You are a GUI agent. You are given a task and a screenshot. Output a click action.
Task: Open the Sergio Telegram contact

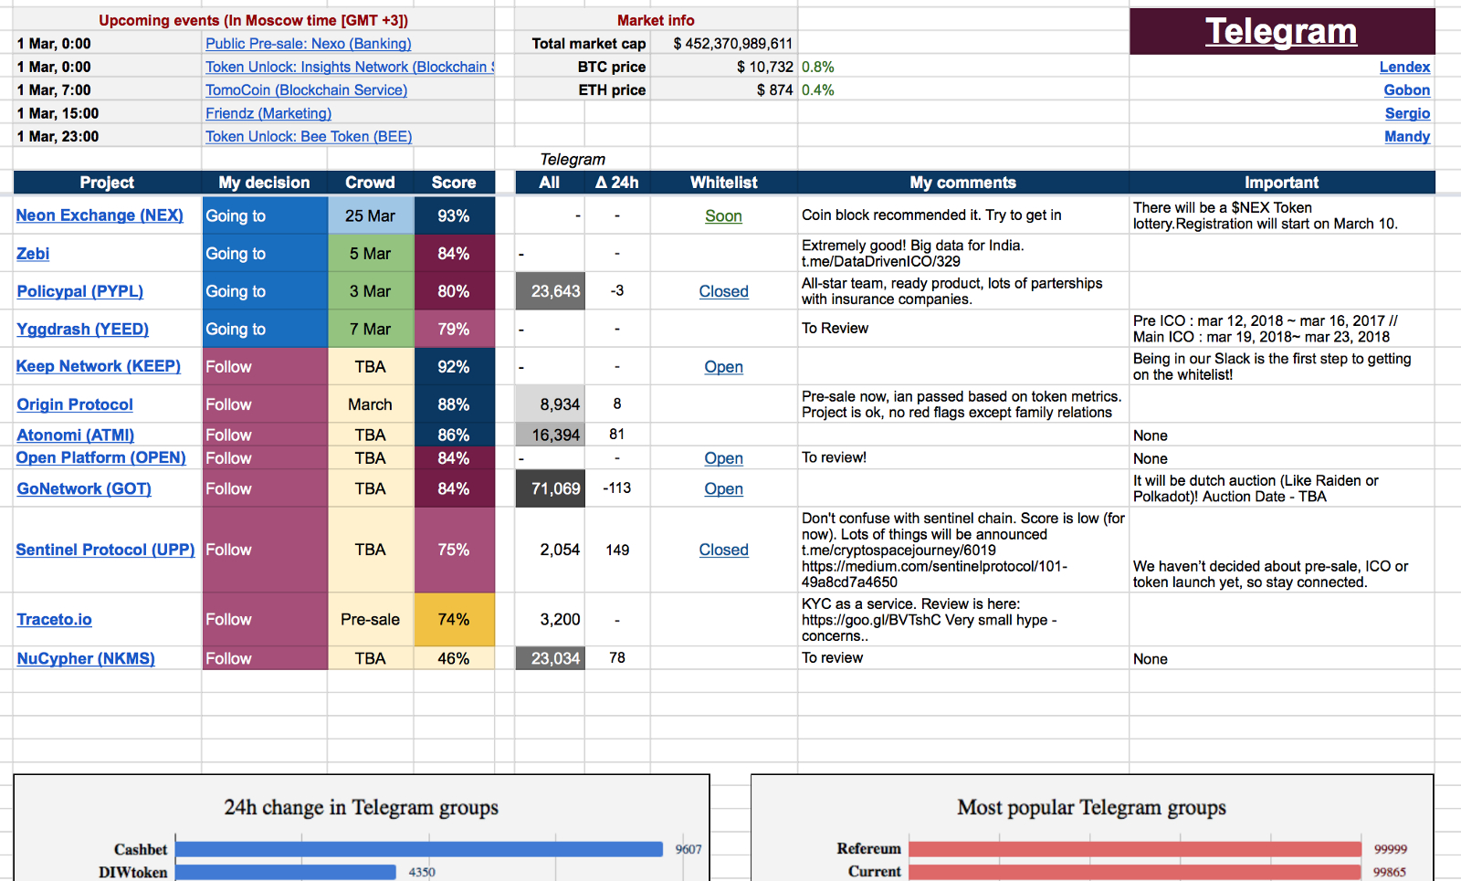[1409, 113]
